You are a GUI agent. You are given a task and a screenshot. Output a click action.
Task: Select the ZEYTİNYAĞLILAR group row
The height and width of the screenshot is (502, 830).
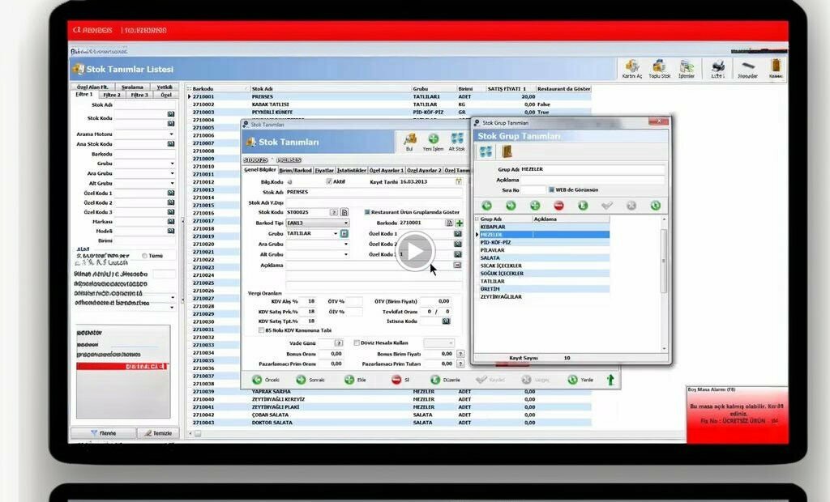click(x=544, y=297)
